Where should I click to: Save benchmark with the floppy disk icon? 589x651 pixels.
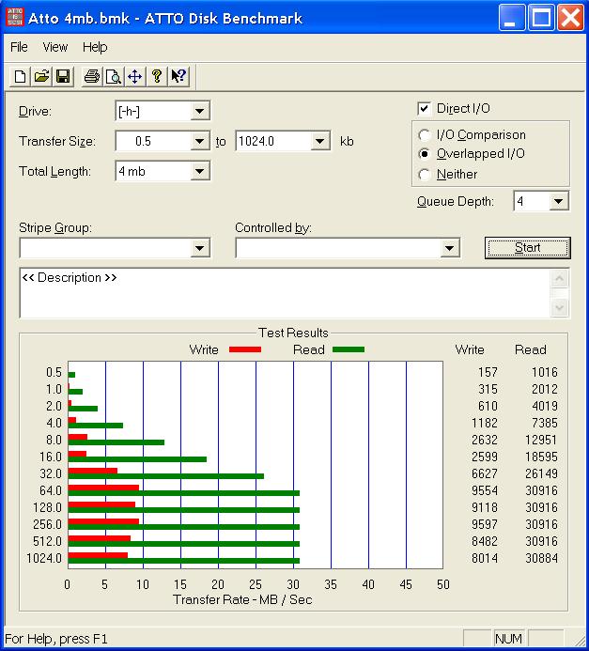click(x=63, y=76)
